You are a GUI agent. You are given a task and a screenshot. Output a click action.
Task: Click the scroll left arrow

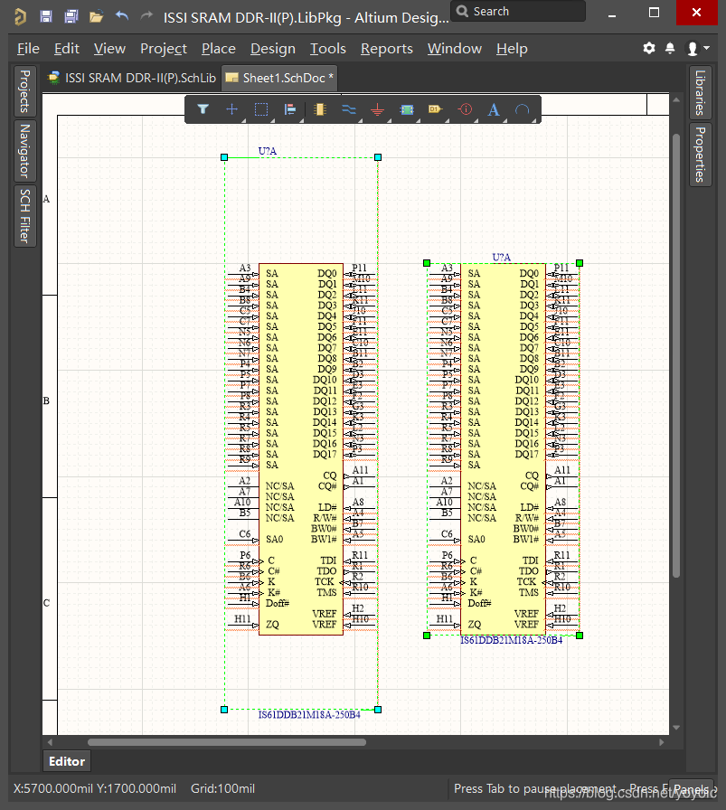[x=50, y=742]
